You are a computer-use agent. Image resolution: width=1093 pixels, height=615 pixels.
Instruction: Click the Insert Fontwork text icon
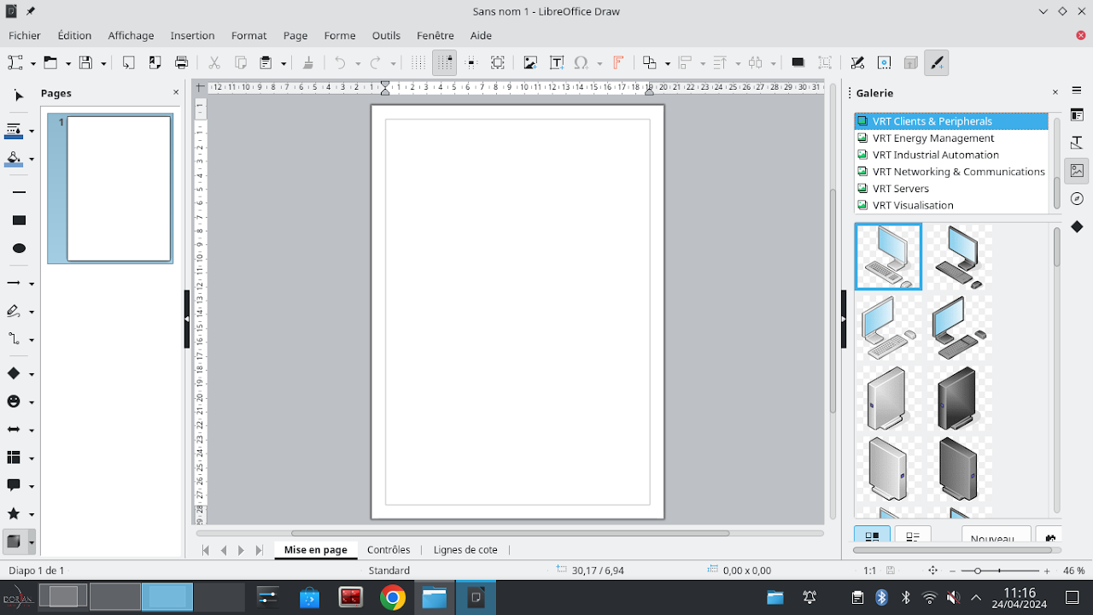[x=618, y=62]
